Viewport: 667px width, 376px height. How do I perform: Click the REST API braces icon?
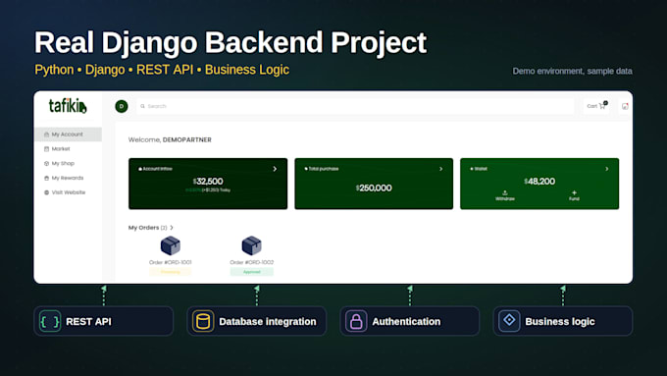(x=50, y=321)
